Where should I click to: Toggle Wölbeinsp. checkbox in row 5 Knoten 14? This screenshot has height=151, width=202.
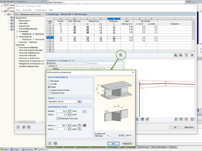[114, 38]
